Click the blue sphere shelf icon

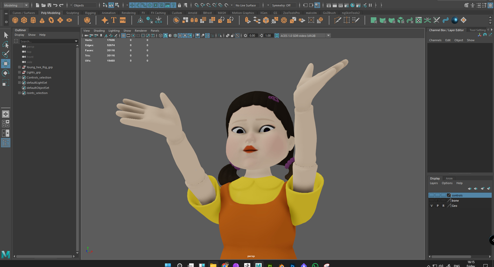coord(455,20)
